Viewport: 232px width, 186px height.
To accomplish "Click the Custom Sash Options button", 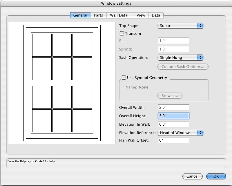I will (x=183, y=66).
